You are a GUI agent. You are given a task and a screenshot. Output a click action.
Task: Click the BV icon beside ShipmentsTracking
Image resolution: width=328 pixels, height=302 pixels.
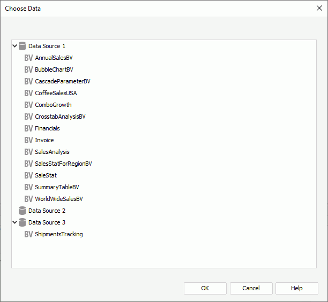28,234
